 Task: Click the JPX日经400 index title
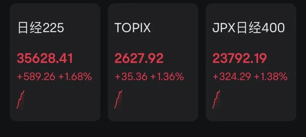pos(248,28)
